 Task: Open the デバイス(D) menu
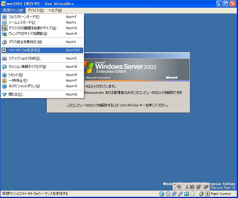pyautogui.click(x=36, y=10)
